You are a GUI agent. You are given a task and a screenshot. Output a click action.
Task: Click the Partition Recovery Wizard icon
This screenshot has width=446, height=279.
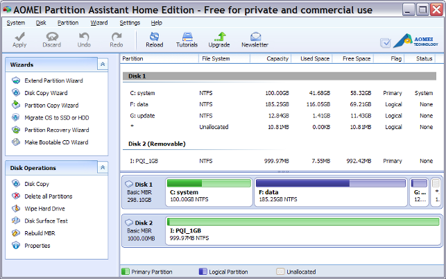[x=16, y=130]
